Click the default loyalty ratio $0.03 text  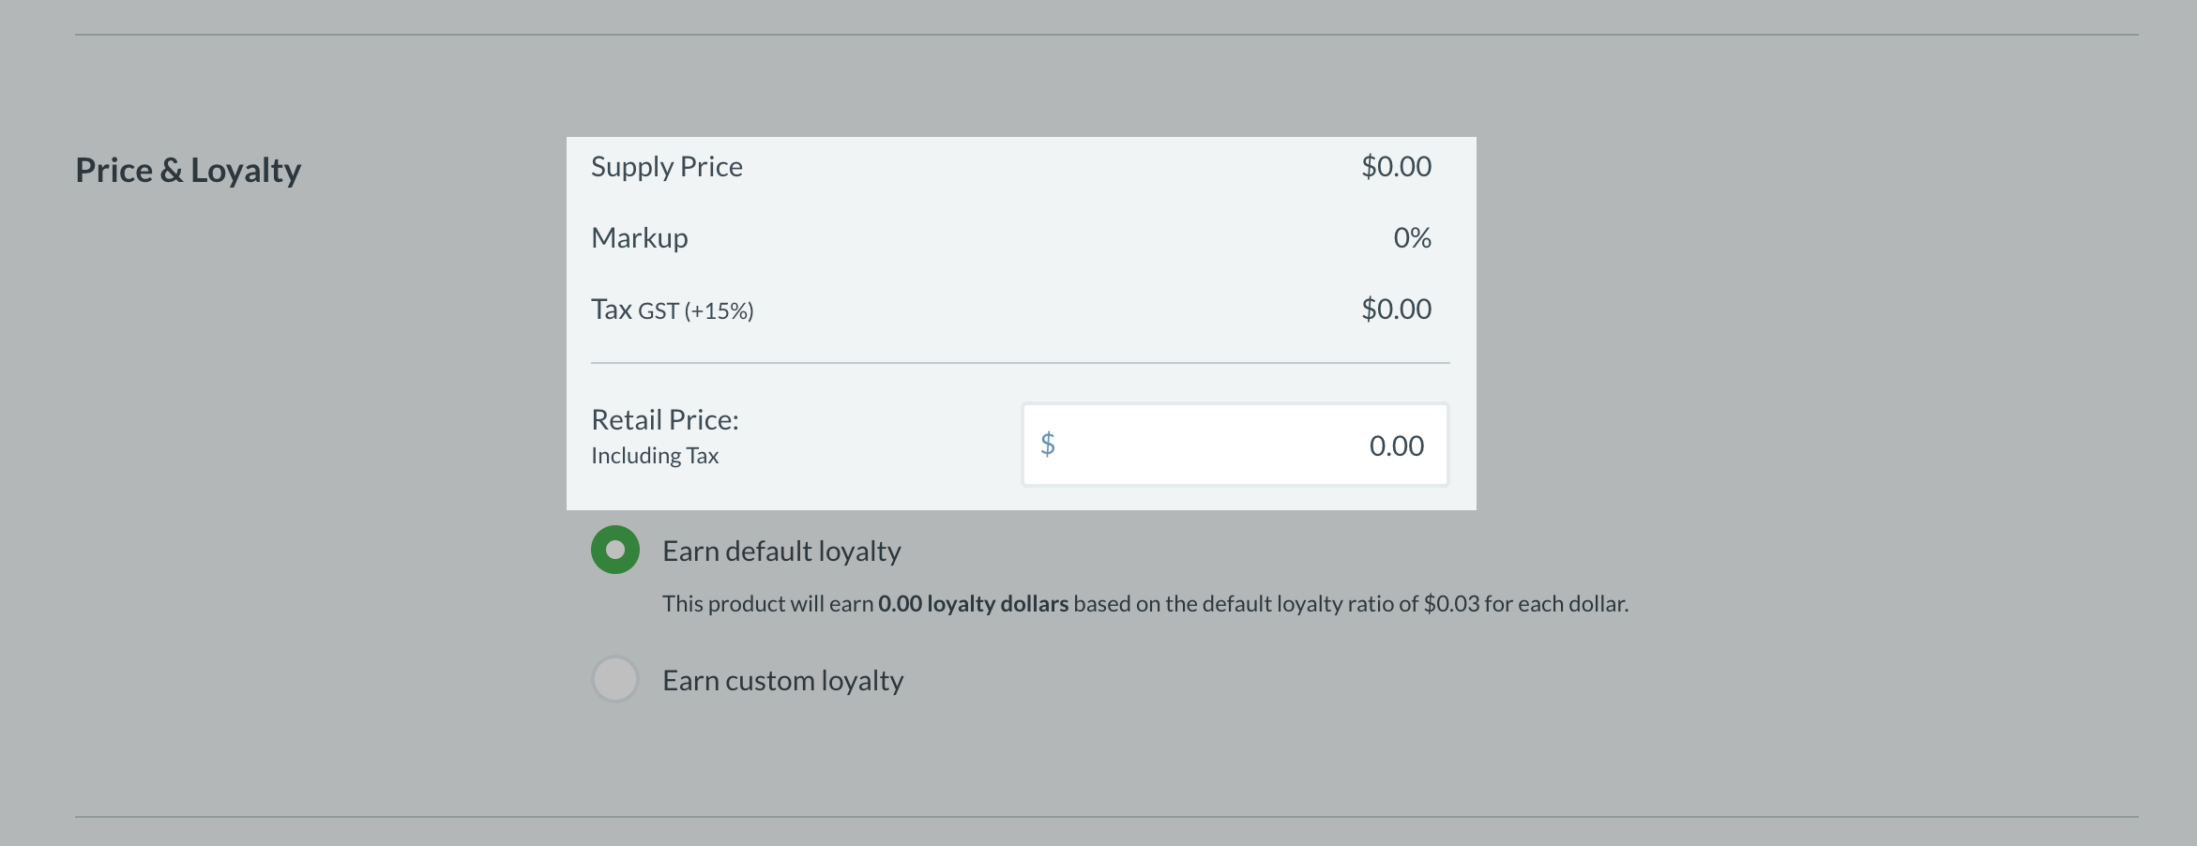[1451, 604]
